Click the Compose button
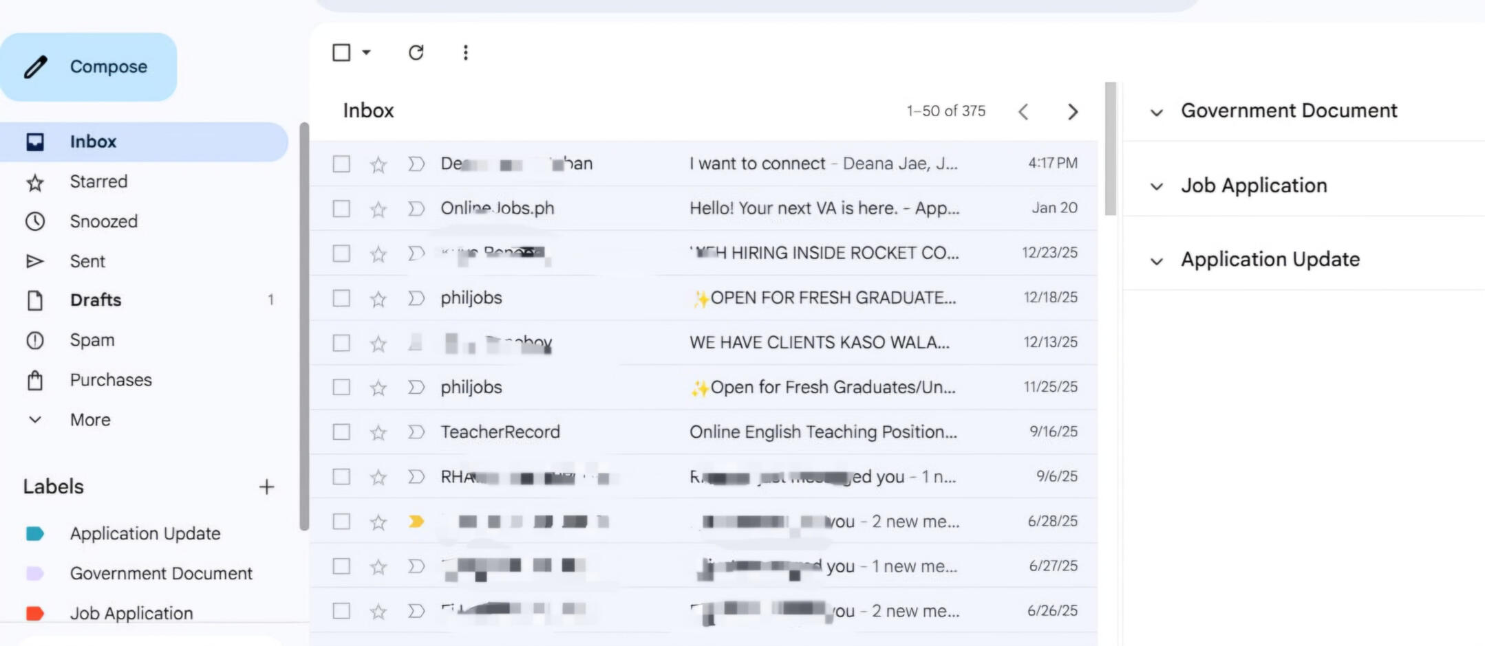Viewport: 1485px width, 646px height. (x=88, y=67)
